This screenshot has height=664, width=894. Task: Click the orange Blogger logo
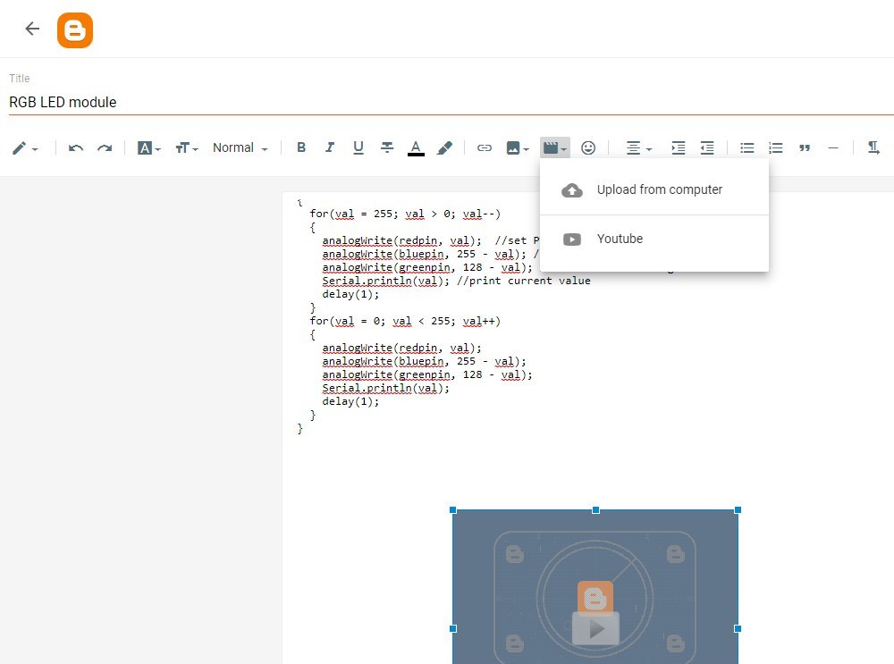pyautogui.click(x=75, y=30)
